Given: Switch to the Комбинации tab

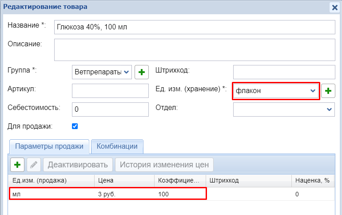Looking at the screenshot, I should (117, 146).
